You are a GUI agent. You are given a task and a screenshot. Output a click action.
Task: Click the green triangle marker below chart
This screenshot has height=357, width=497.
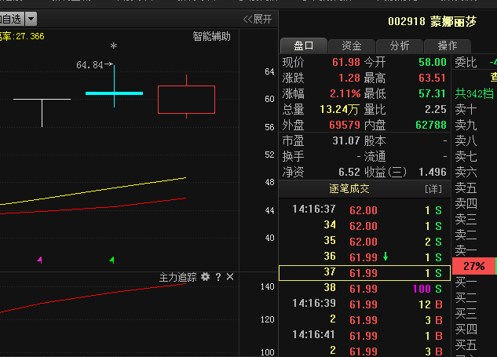click(x=111, y=260)
